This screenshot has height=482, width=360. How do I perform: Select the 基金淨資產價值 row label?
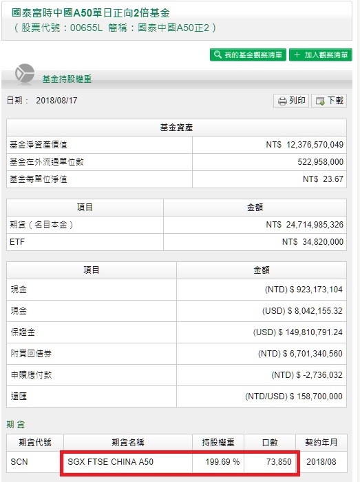click(x=39, y=145)
